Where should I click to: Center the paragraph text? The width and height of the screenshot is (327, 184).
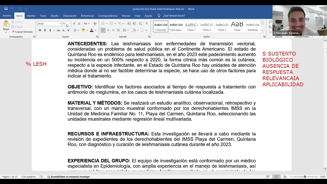108,30
